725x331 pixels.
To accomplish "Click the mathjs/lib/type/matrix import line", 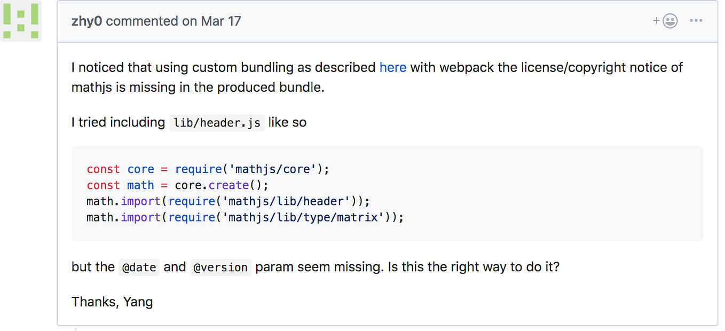I will coord(244,217).
